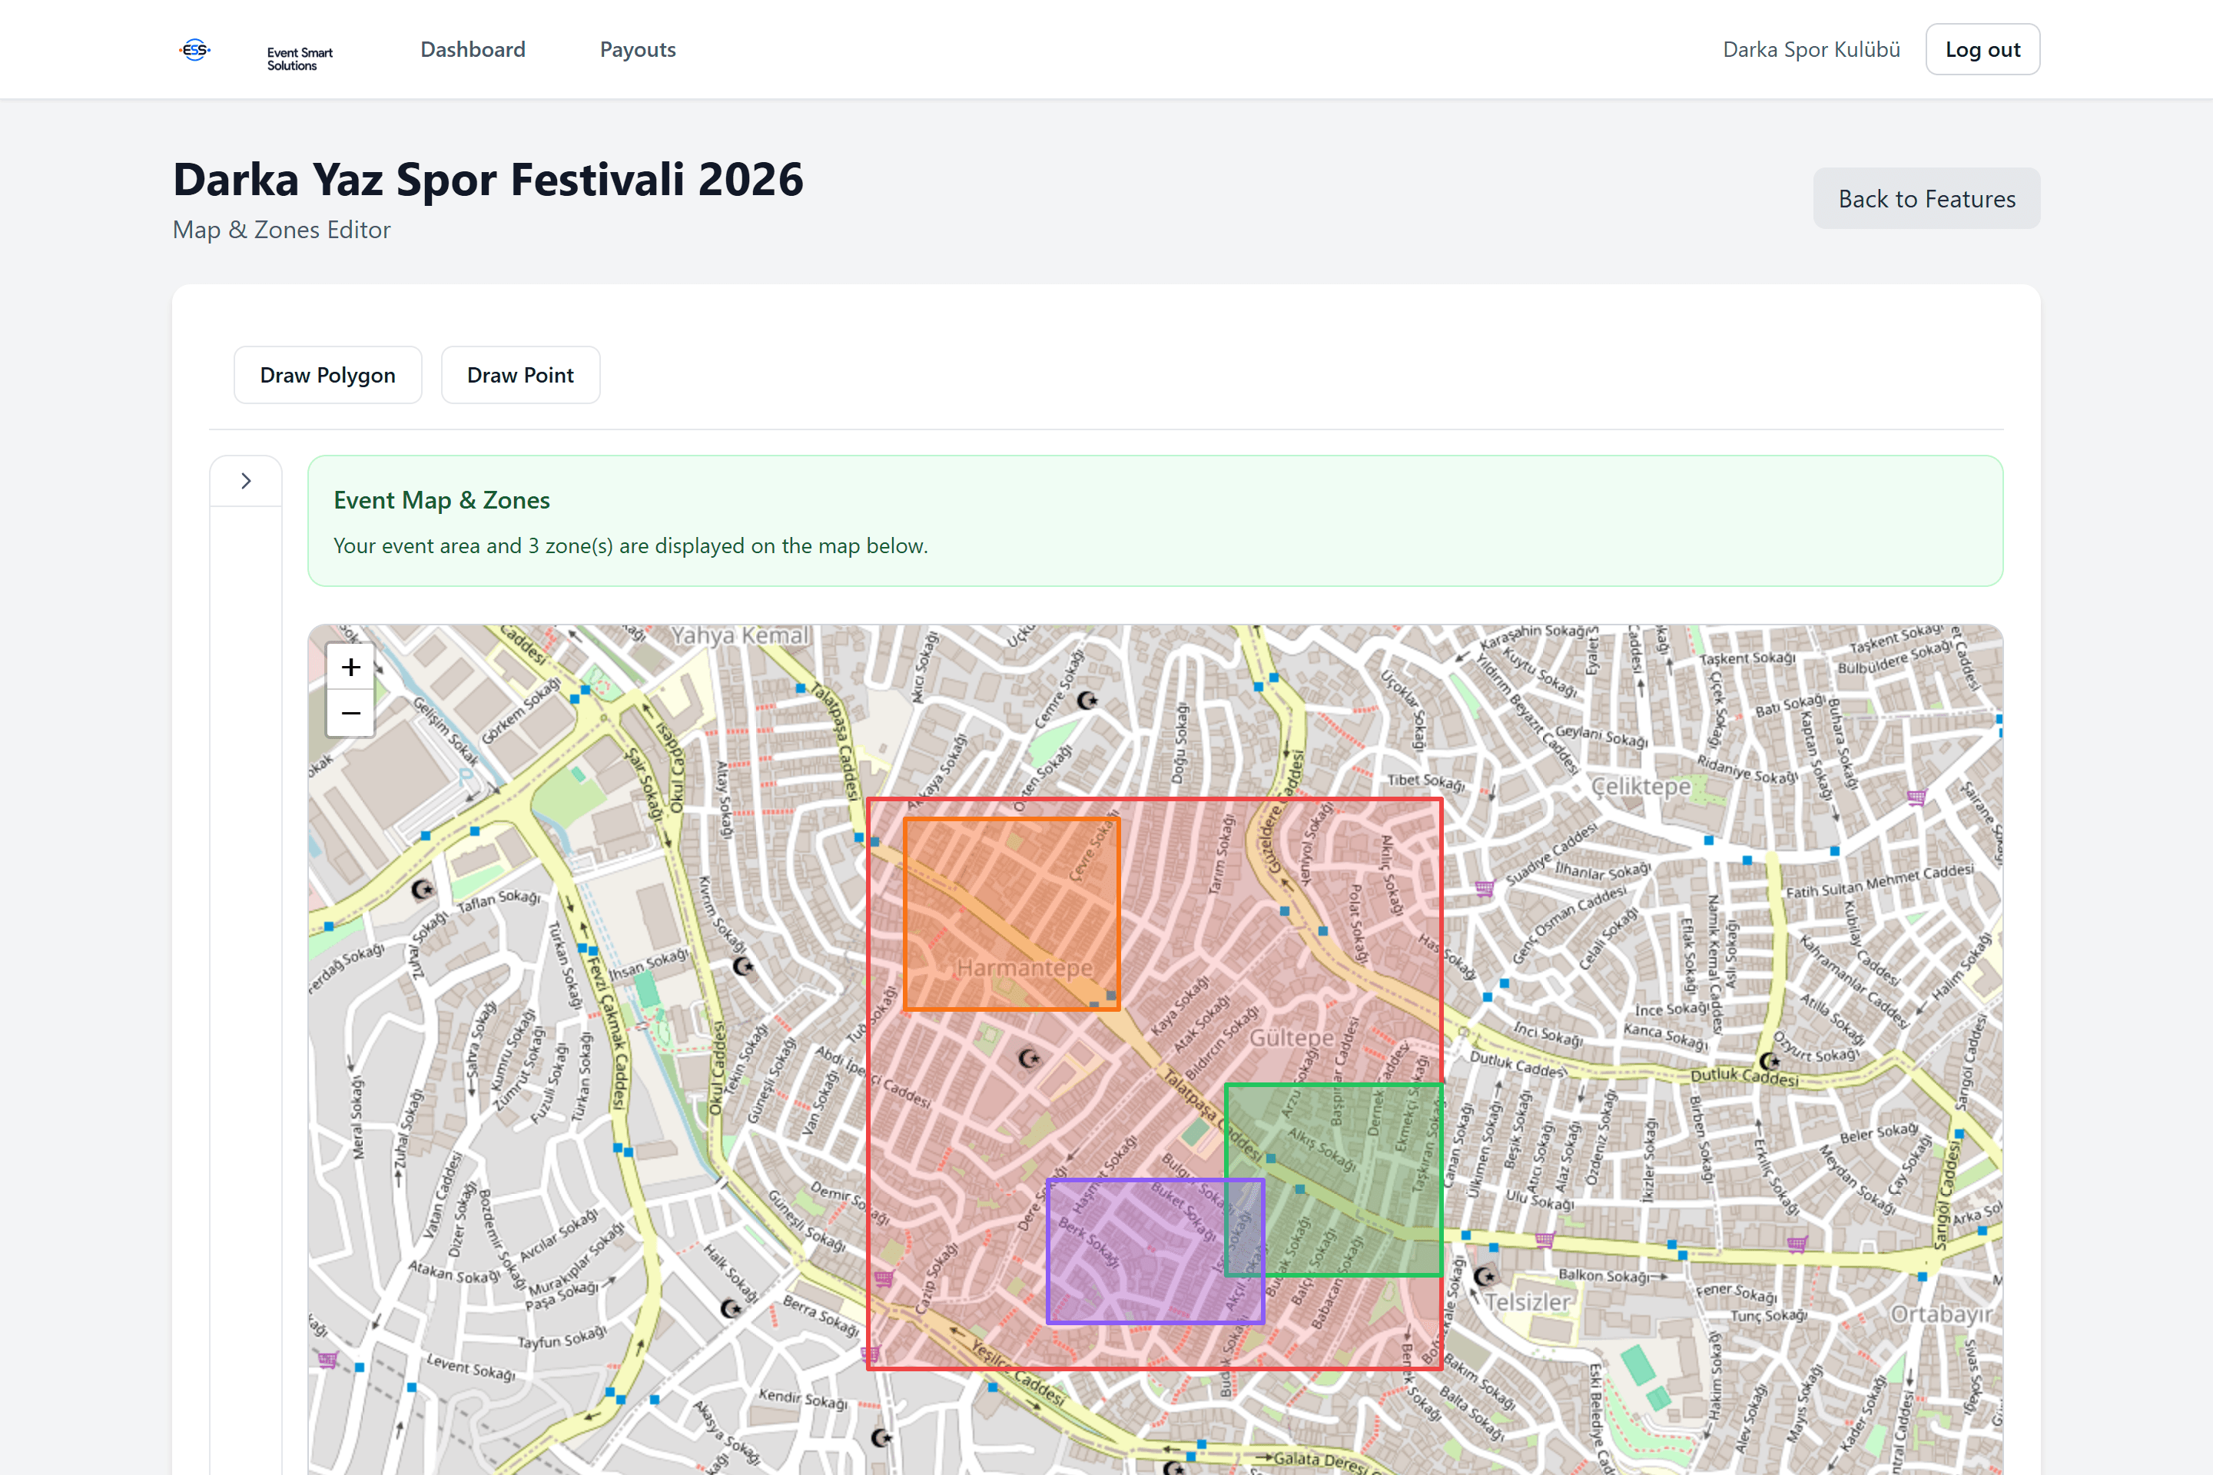Screen dimensions: 2213x1475
Task: Click the shop cart icon near Suadiye Caddesi
Action: pos(1485,888)
